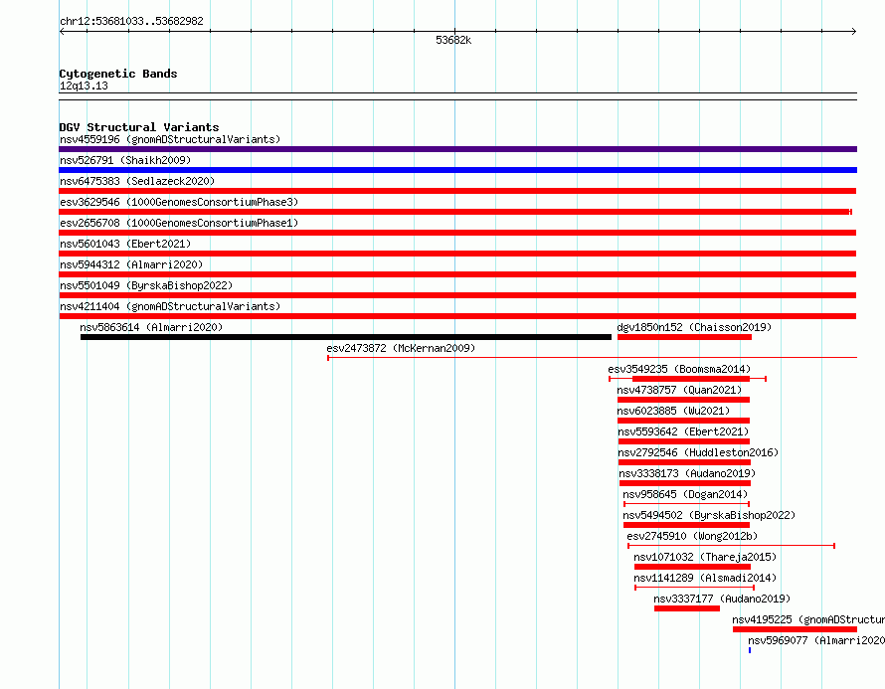Click esv3629546 (1000GenomesConsortiumPhase3) label
Screen dimensions: 885x689
179,202
